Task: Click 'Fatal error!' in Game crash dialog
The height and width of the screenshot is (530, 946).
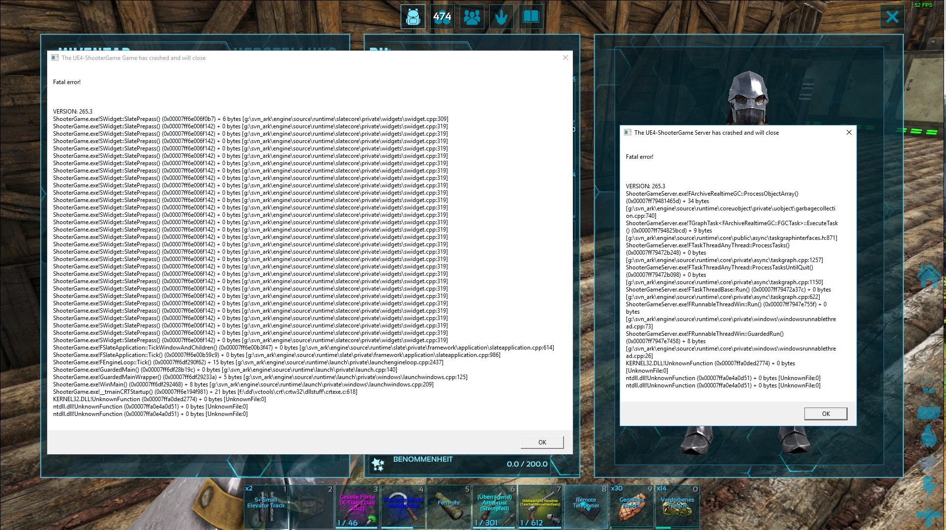Action: (x=67, y=82)
